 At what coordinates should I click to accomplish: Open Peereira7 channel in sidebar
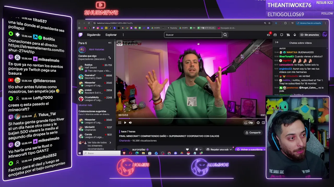click(95, 77)
